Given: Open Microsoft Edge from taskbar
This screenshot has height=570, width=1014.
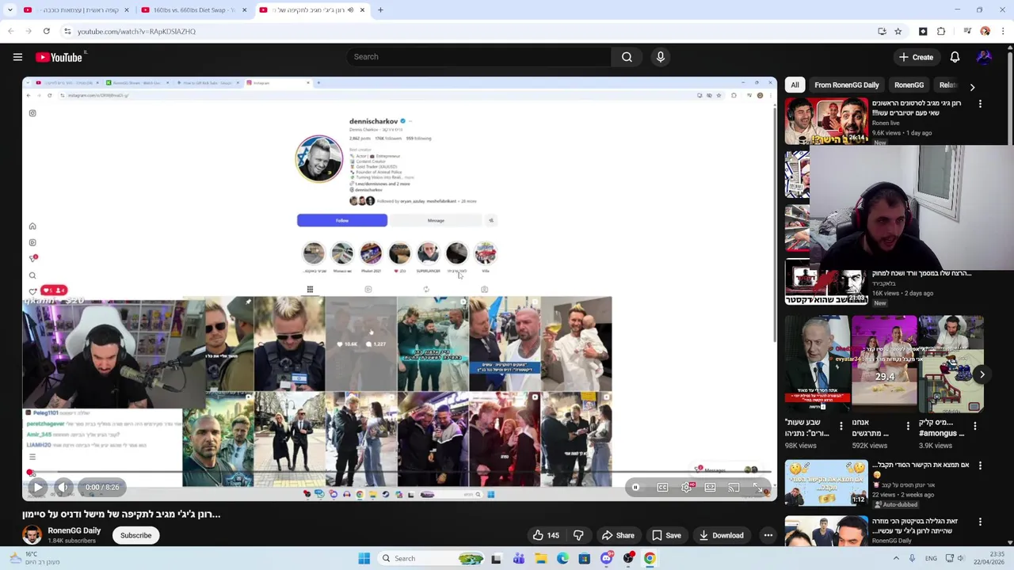Looking at the screenshot, I should 562,558.
